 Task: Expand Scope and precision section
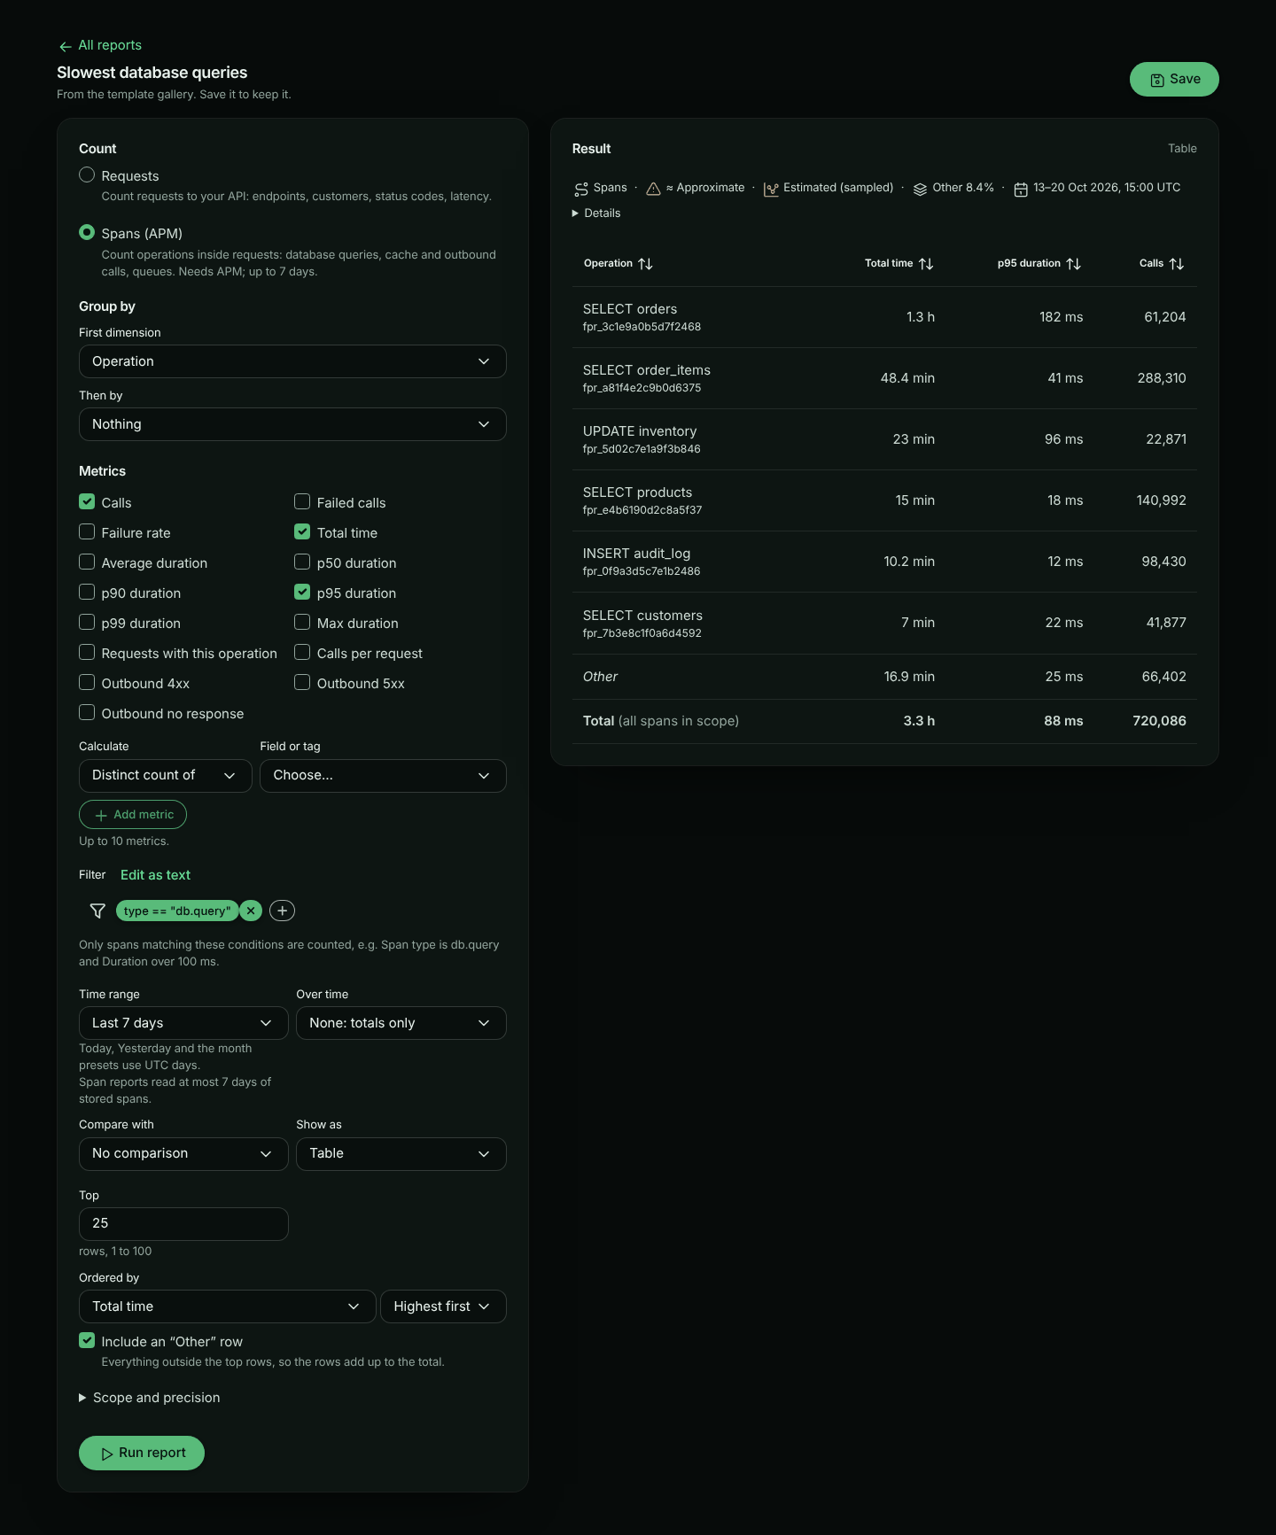click(149, 1398)
